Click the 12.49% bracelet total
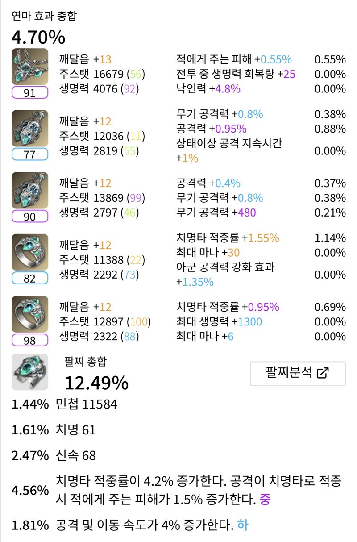The width and height of the screenshot is (357, 542). coord(96,383)
